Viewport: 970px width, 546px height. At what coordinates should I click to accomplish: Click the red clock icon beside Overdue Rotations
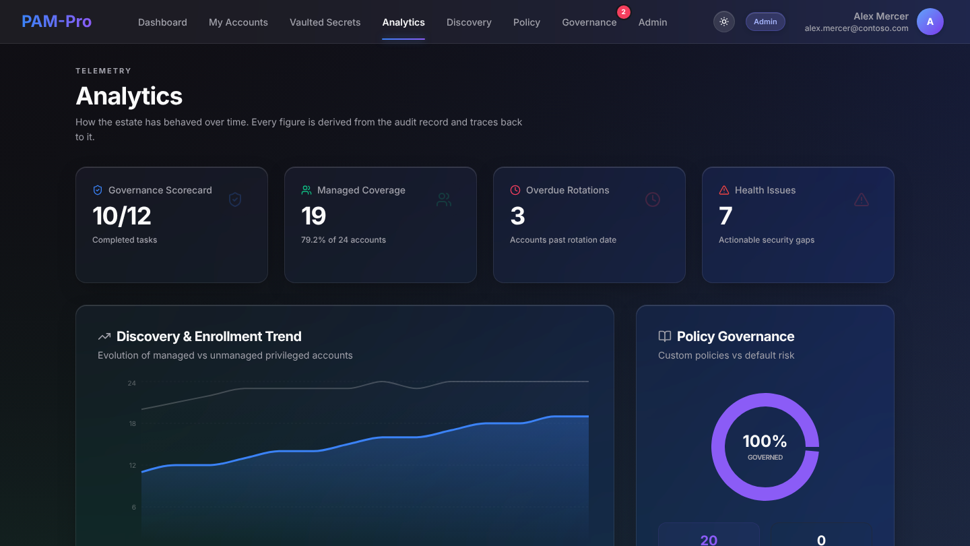515,190
